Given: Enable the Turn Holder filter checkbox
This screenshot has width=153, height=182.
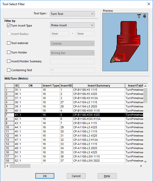Looking at the screenshot, I should coord(9,52).
